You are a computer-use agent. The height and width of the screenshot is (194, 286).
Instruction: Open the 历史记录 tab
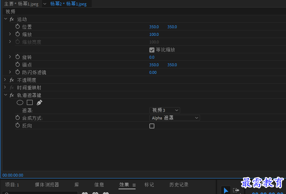click(x=179, y=185)
